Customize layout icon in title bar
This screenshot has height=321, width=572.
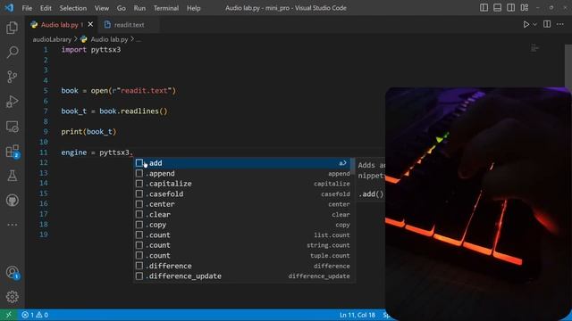click(525, 8)
